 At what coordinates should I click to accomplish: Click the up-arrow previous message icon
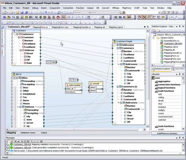tap(18, 141)
